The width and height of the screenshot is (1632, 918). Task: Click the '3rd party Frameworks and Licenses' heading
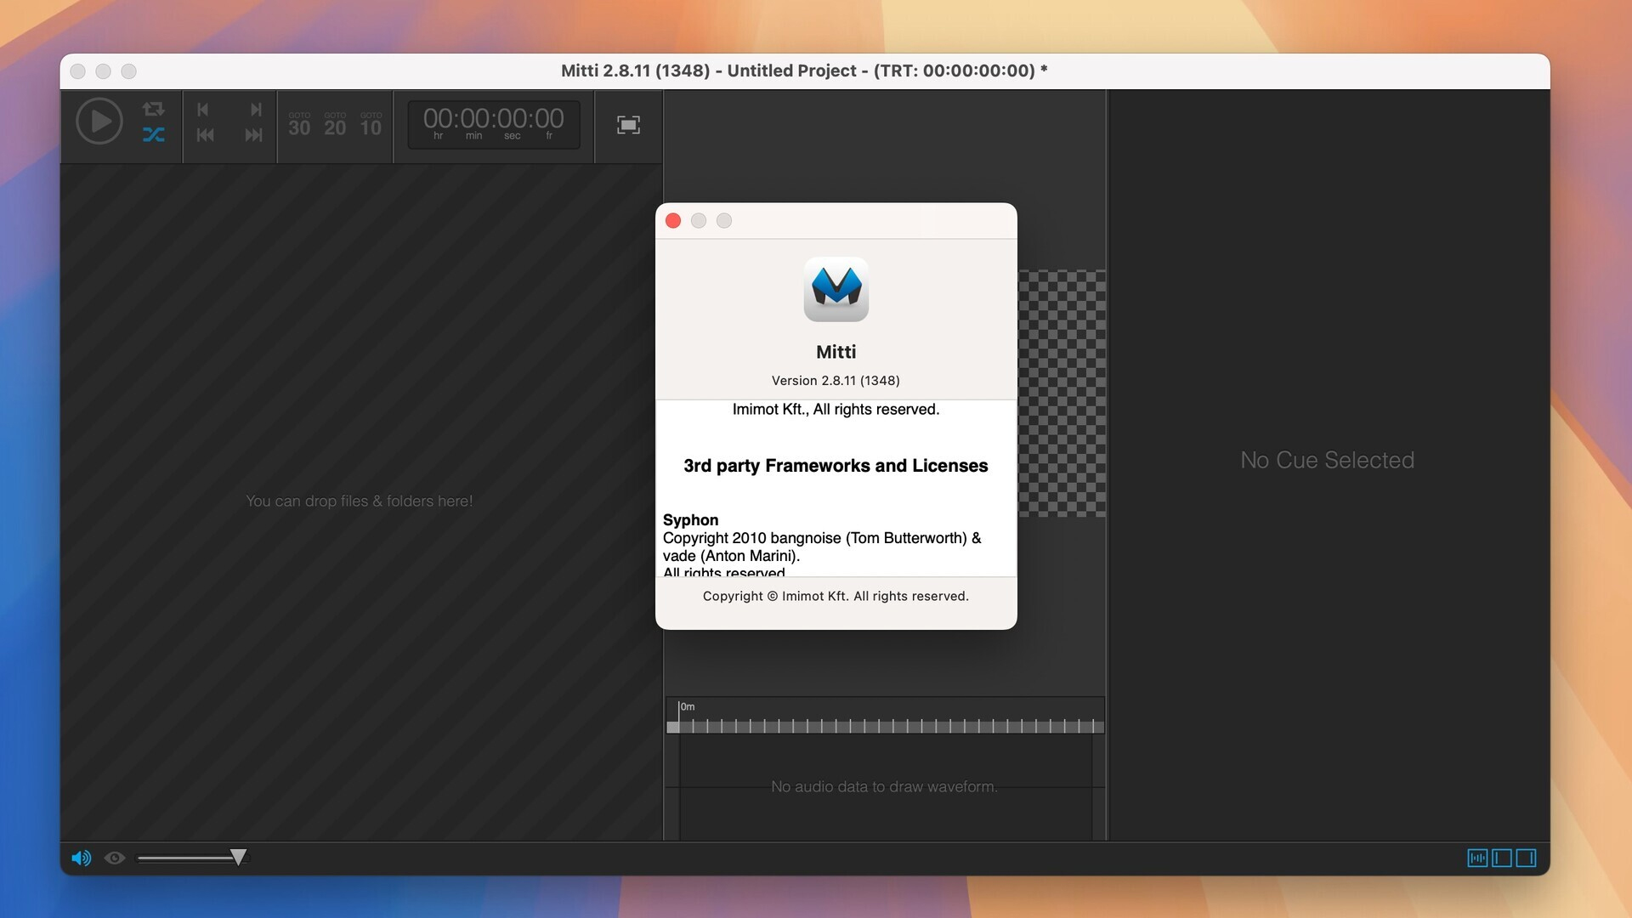[x=836, y=466]
